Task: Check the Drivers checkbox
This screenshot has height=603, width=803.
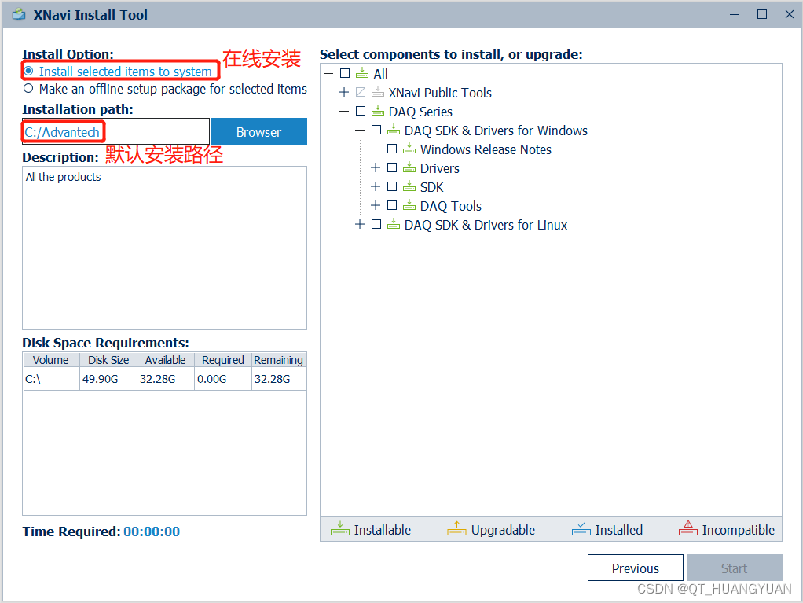Action: point(392,167)
